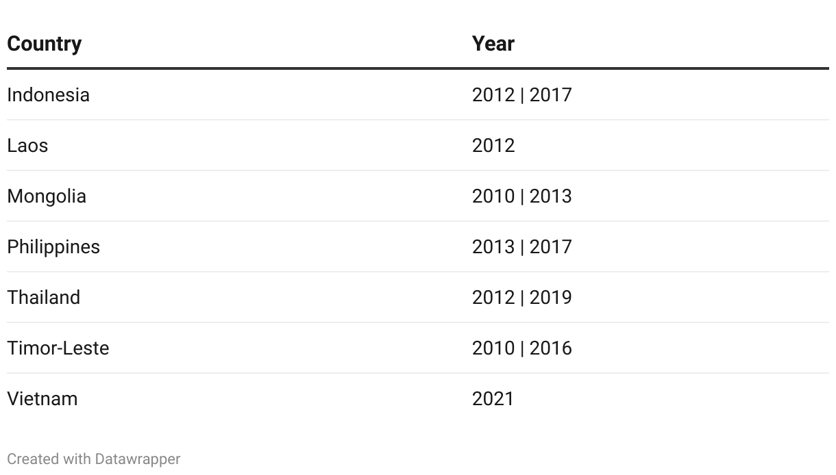836x475 pixels.
Task: Open the Created with Datawrapper link
Action: (x=94, y=459)
